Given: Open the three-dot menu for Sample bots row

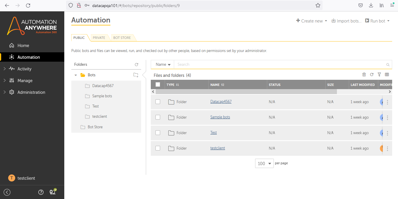Looking at the screenshot, I should click(x=387, y=118).
